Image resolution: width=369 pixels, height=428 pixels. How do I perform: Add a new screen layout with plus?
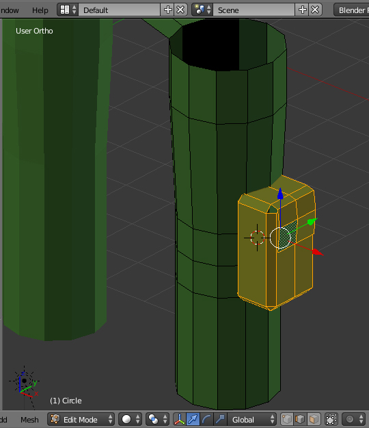(x=167, y=10)
